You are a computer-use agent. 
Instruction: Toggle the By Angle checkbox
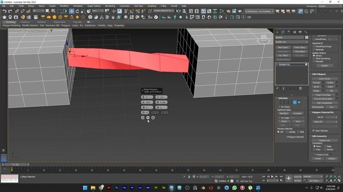(280, 118)
